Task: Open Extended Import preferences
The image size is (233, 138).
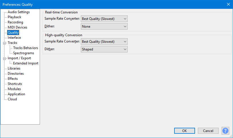Action: pyautogui.click(x=26, y=63)
